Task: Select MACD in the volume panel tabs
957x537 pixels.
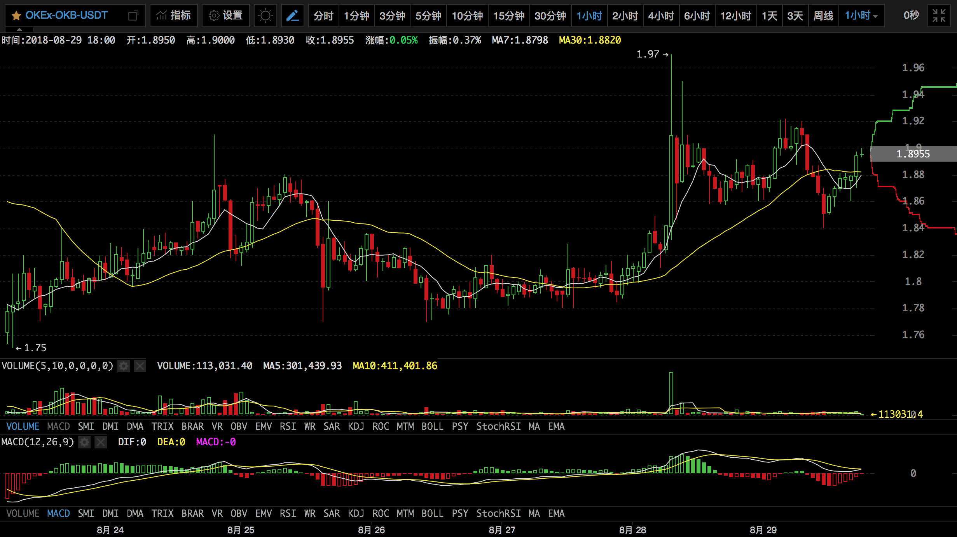Action: (58, 426)
